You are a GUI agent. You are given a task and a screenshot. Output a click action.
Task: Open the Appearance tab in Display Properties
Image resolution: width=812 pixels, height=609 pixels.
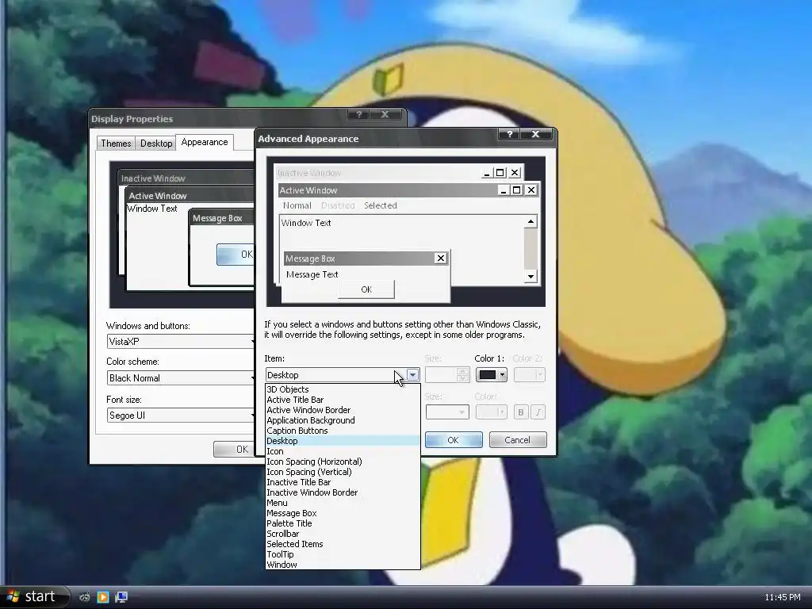205,142
